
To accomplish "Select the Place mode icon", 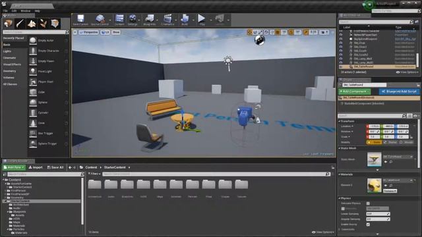I will (8, 24).
